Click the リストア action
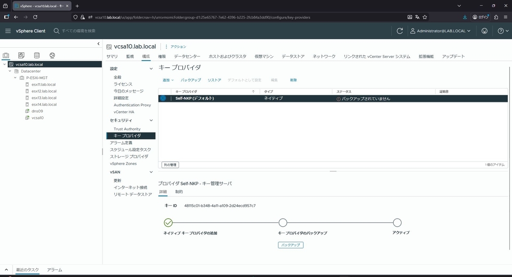 point(215,80)
